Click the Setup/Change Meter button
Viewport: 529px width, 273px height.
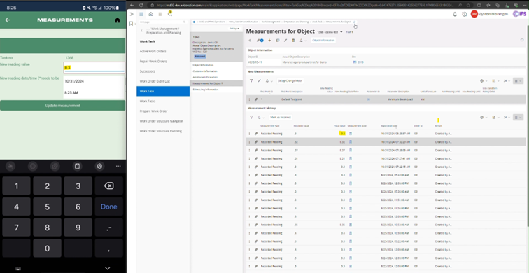point(290,81)
